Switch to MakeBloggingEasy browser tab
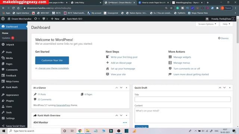 click(x=187, y=3)
